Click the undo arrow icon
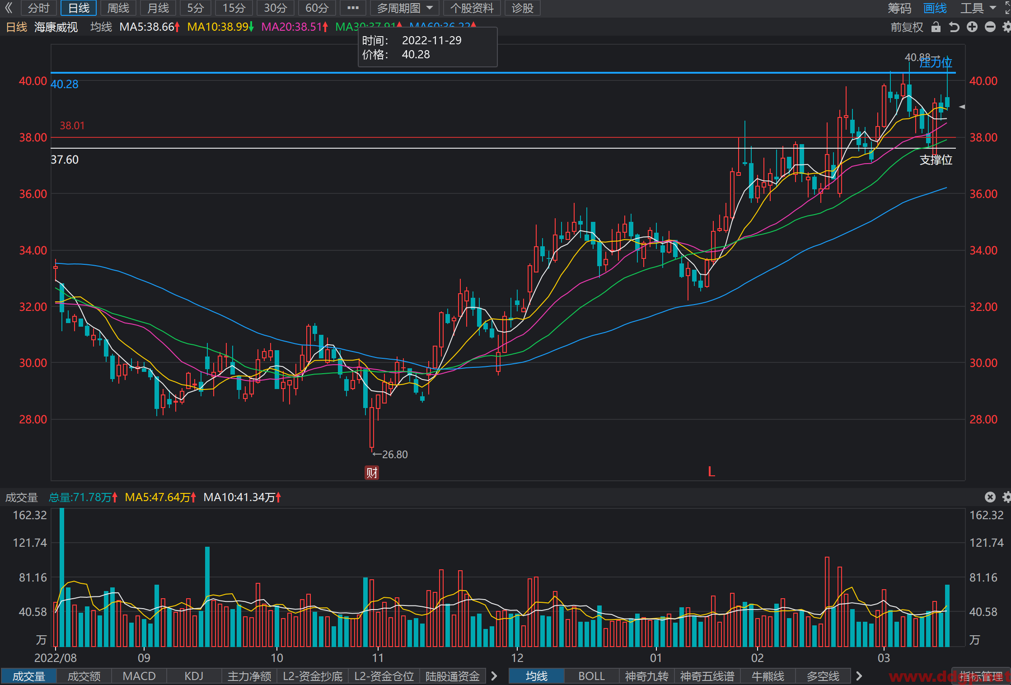 pos(954,27)
